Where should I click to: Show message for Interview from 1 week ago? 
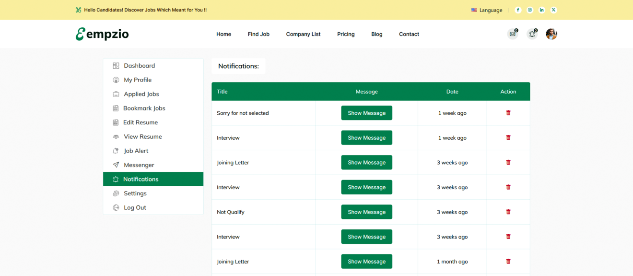pos(367,138)
